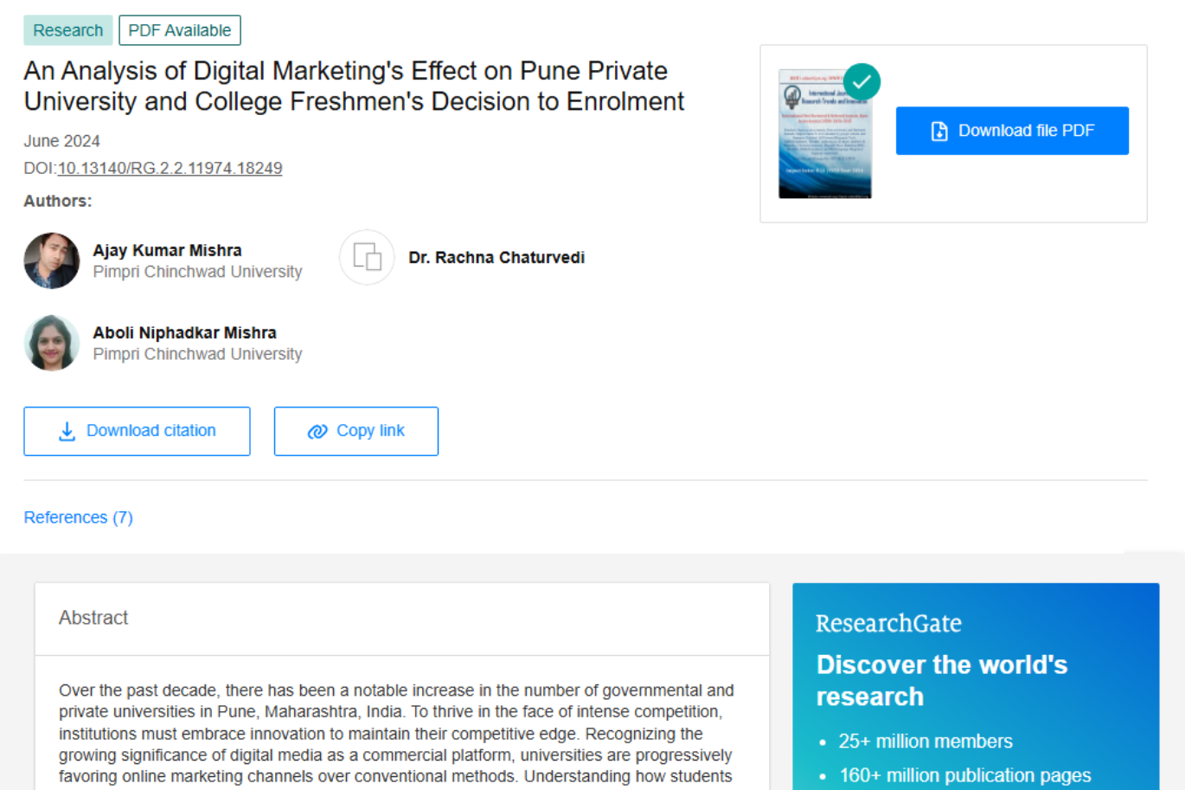Click the PDF file icon in Download file PDF
Image resolution: width=1185 pixels, height=790 pixels.
tap(938, 130)
